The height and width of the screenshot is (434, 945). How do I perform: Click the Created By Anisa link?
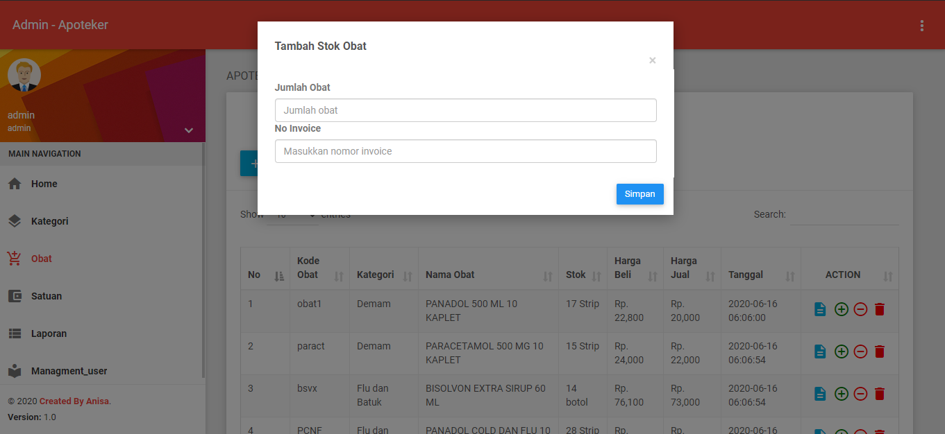(74, 401)
